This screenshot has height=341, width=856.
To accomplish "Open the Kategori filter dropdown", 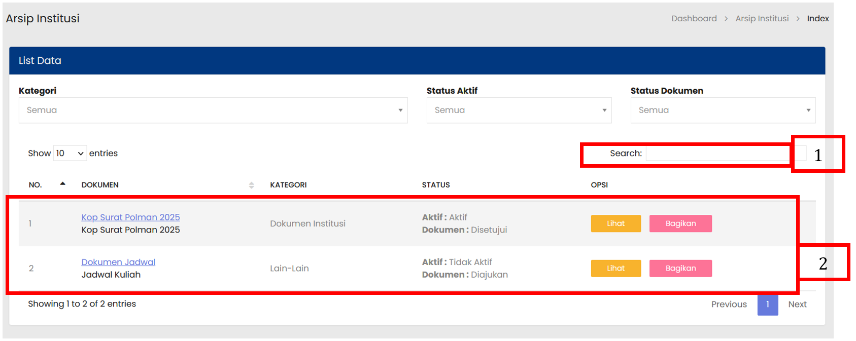I will click(x=213, y=110).
